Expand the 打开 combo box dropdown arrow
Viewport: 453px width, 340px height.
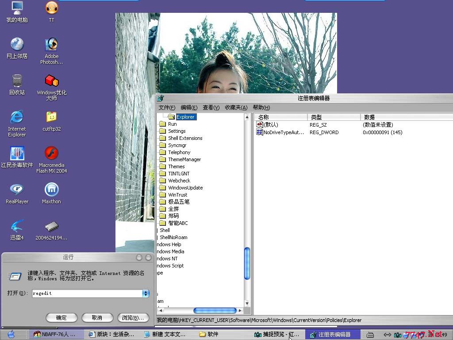(146, 294)
